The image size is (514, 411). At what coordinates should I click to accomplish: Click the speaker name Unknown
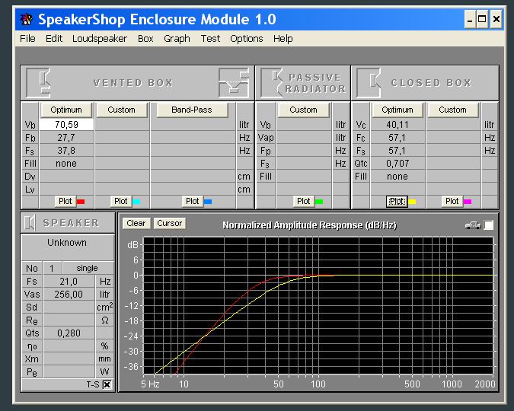[67, 243]
